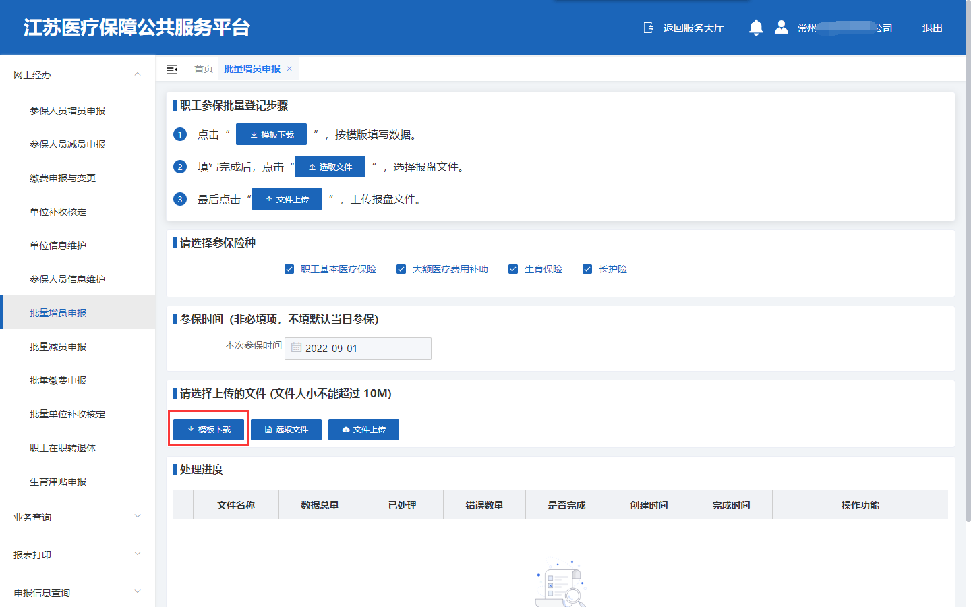Click the 返回服务大厅 exit icon
Image resolution: width=971 pixels, height=607 pixels.
coord(649,28)
